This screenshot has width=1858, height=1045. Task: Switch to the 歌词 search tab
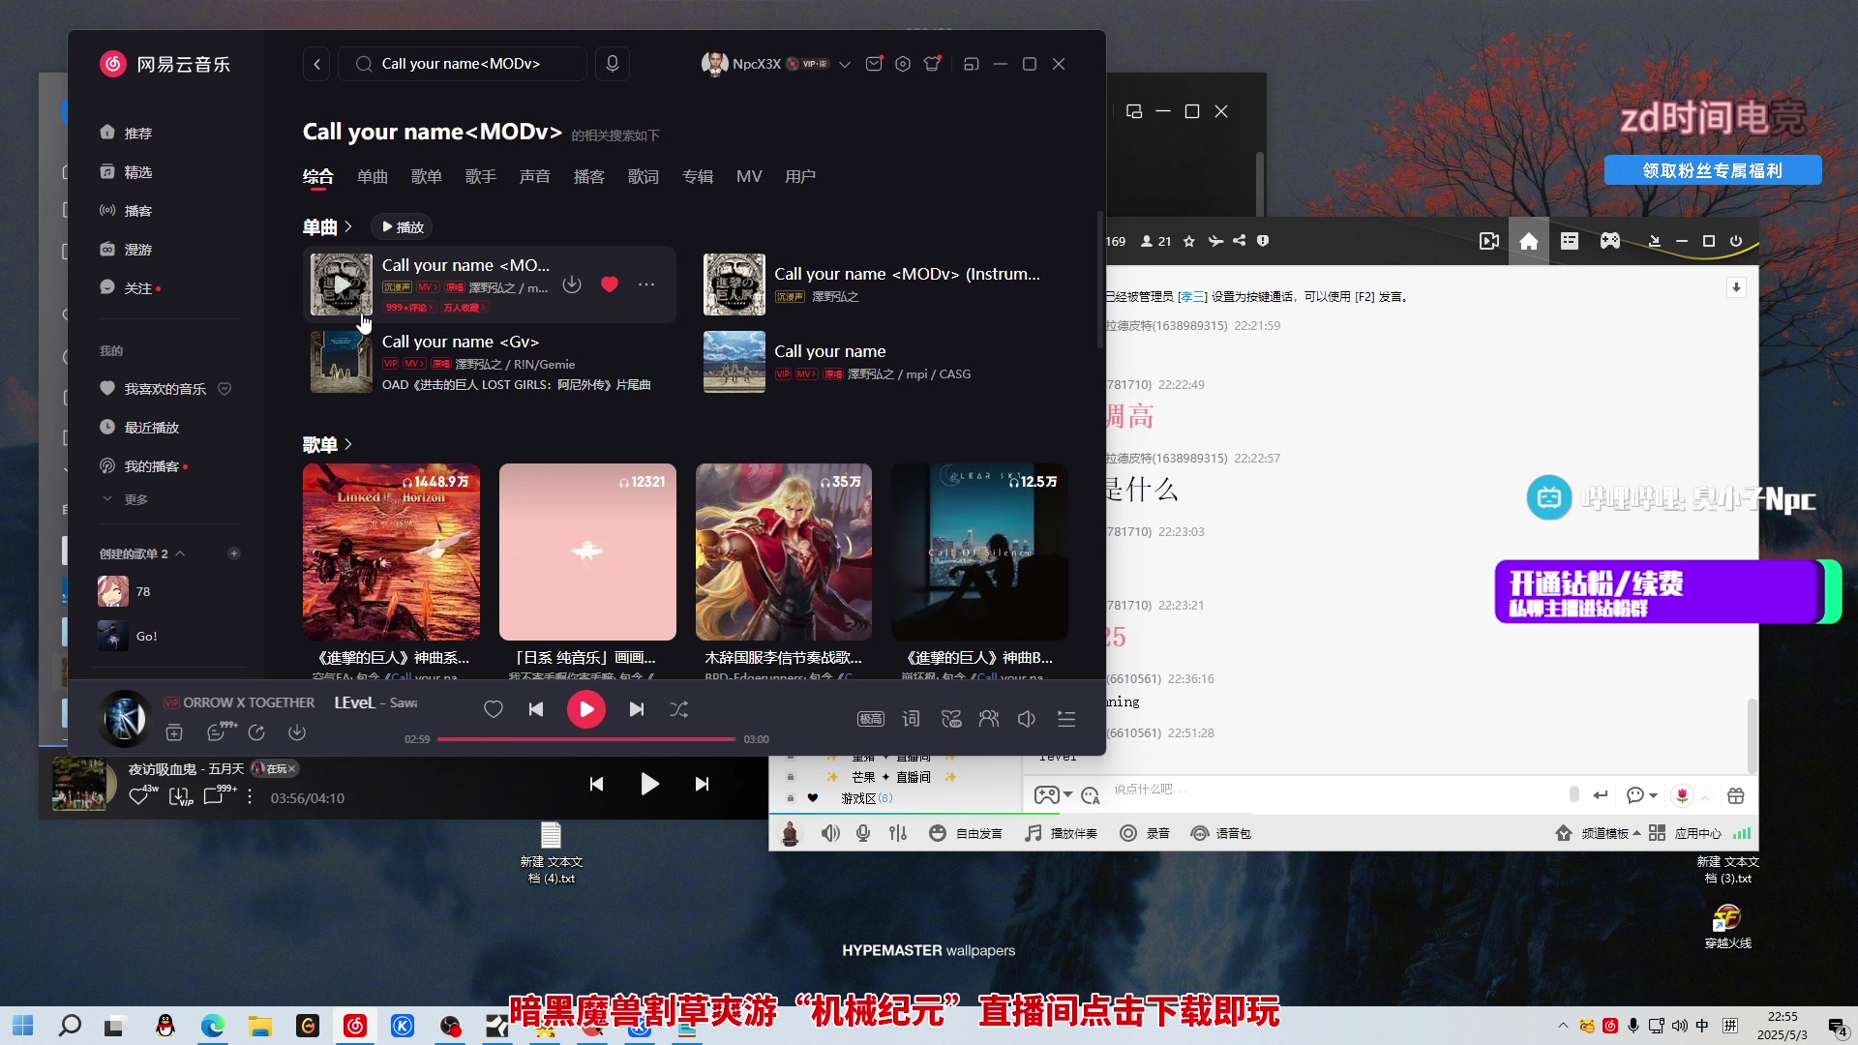tap(643, 177)
